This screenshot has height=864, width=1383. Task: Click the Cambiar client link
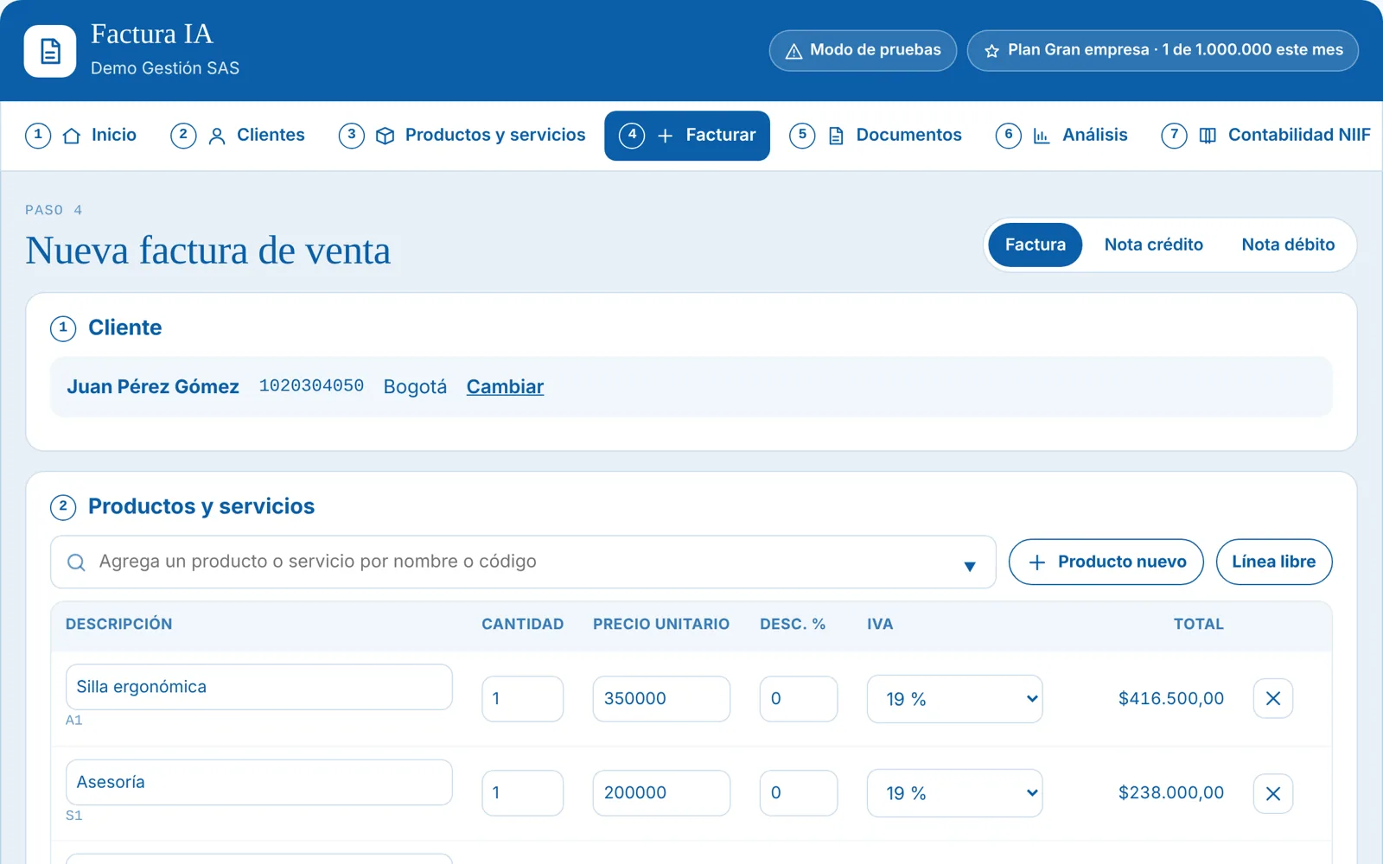click(x=505, y=387)
